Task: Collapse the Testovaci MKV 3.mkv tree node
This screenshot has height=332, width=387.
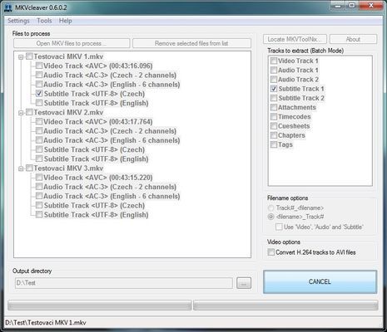Action: coord(21,168)
